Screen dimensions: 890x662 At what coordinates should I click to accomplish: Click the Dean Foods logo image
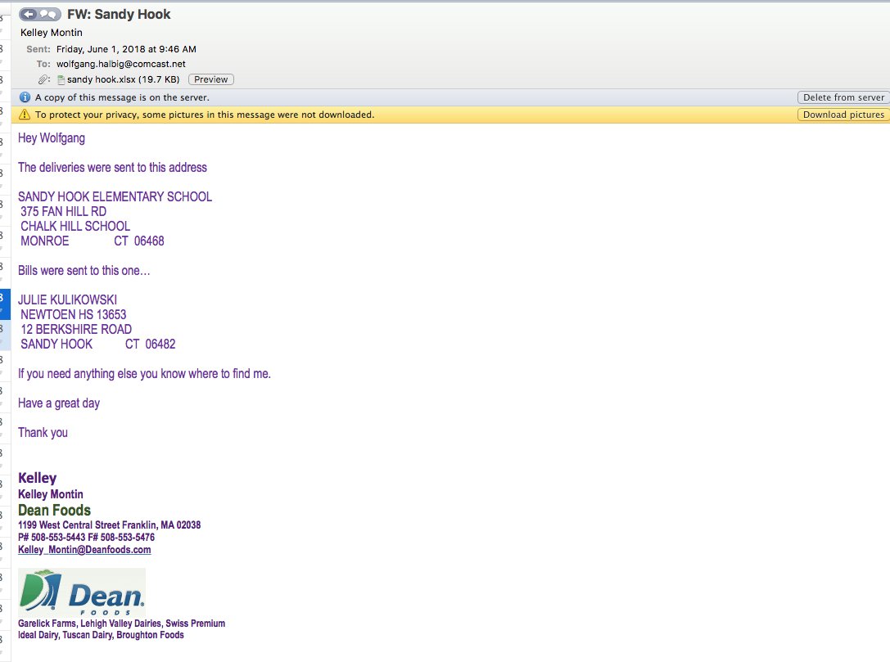[82, 592]
